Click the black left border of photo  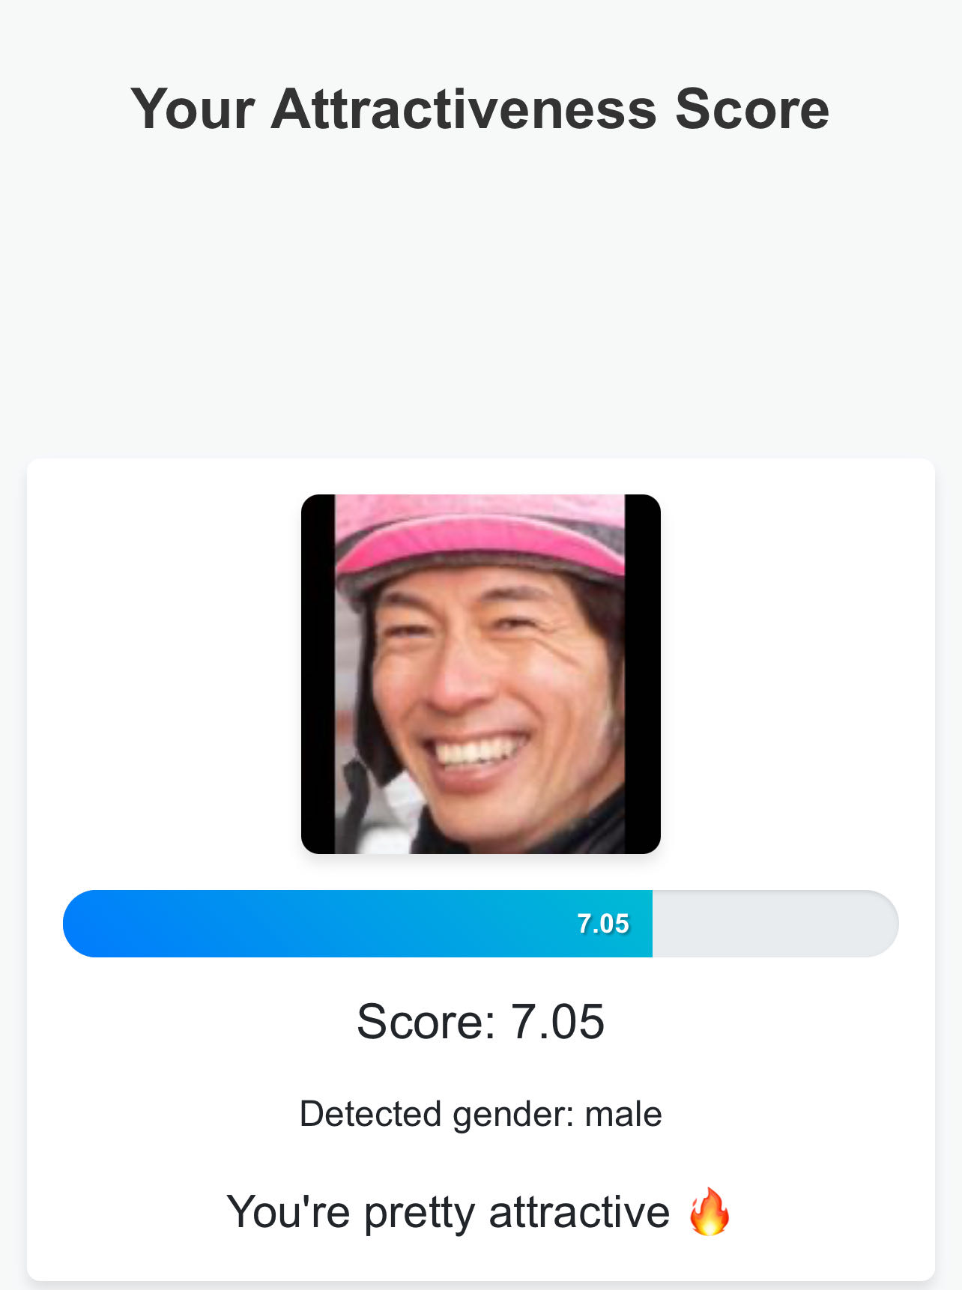318,674
